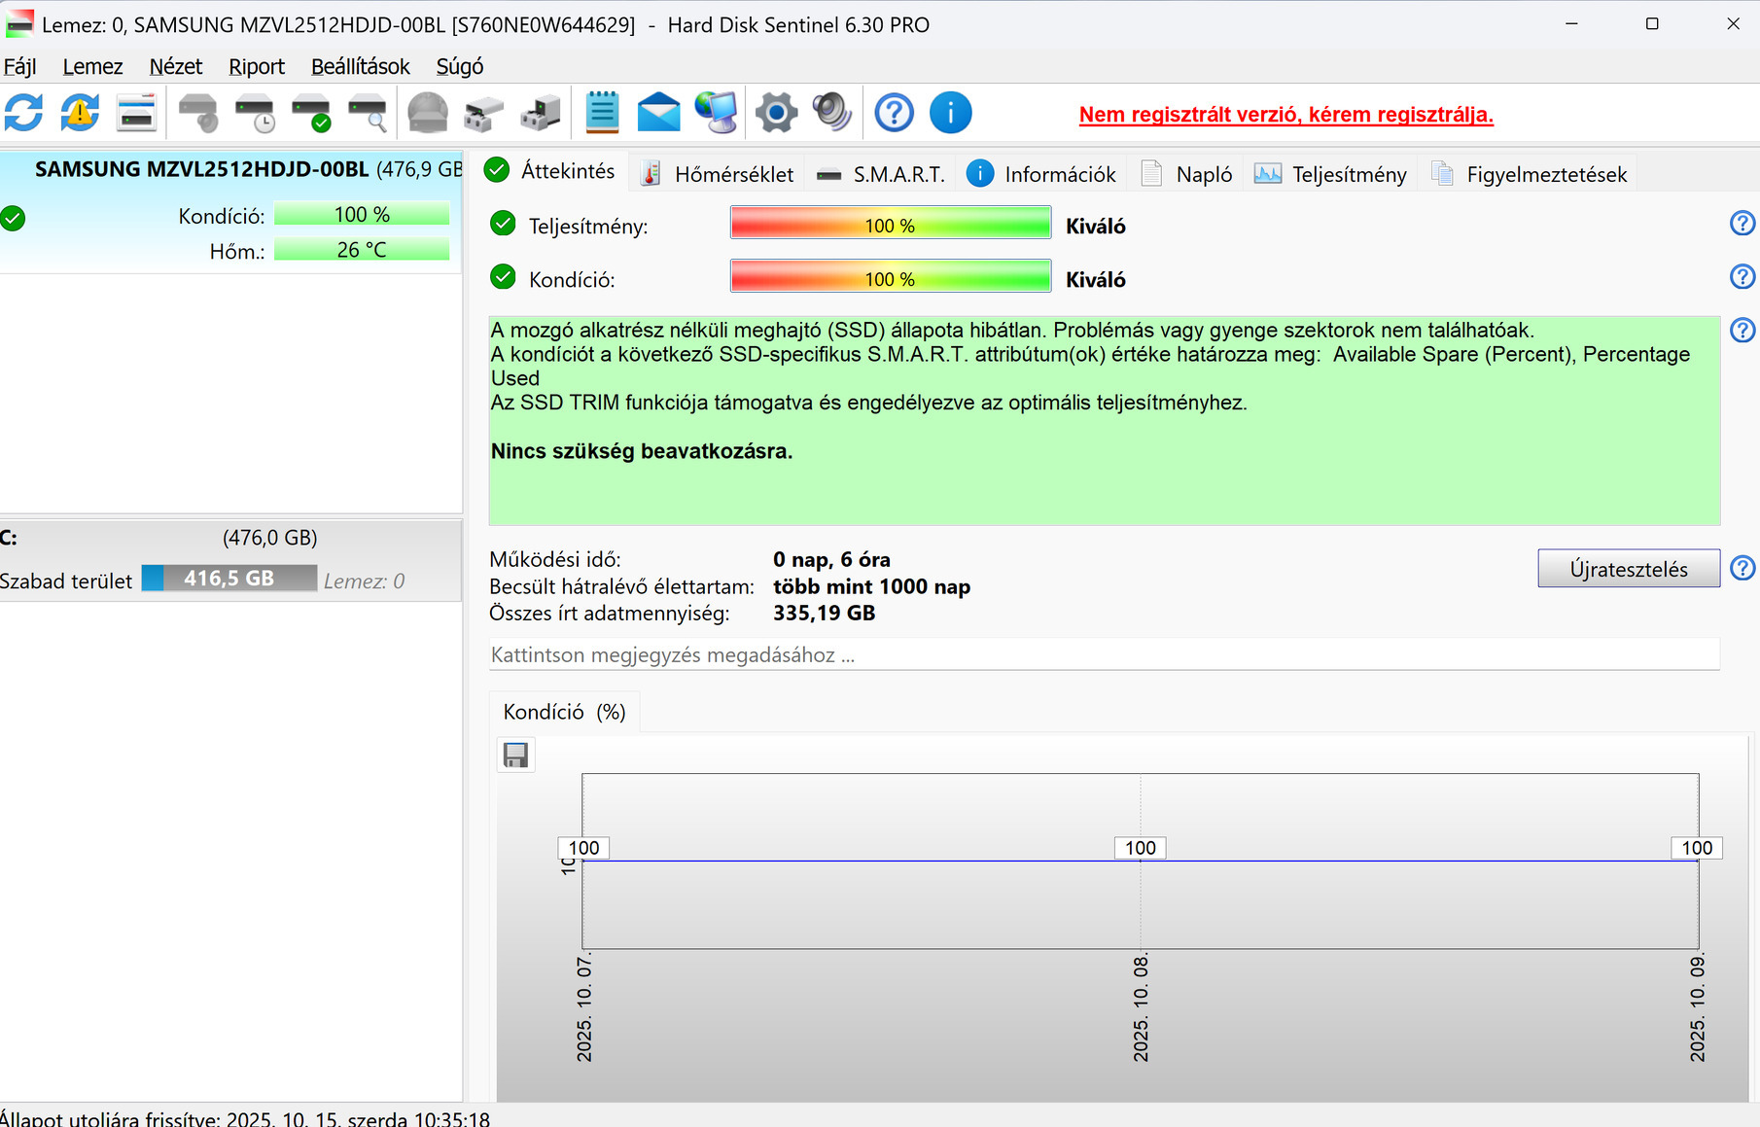1760x1127 pixels.
Task: Click the 'Nincs szükség beavatkozásra.' text
Action: pos(642,451)
